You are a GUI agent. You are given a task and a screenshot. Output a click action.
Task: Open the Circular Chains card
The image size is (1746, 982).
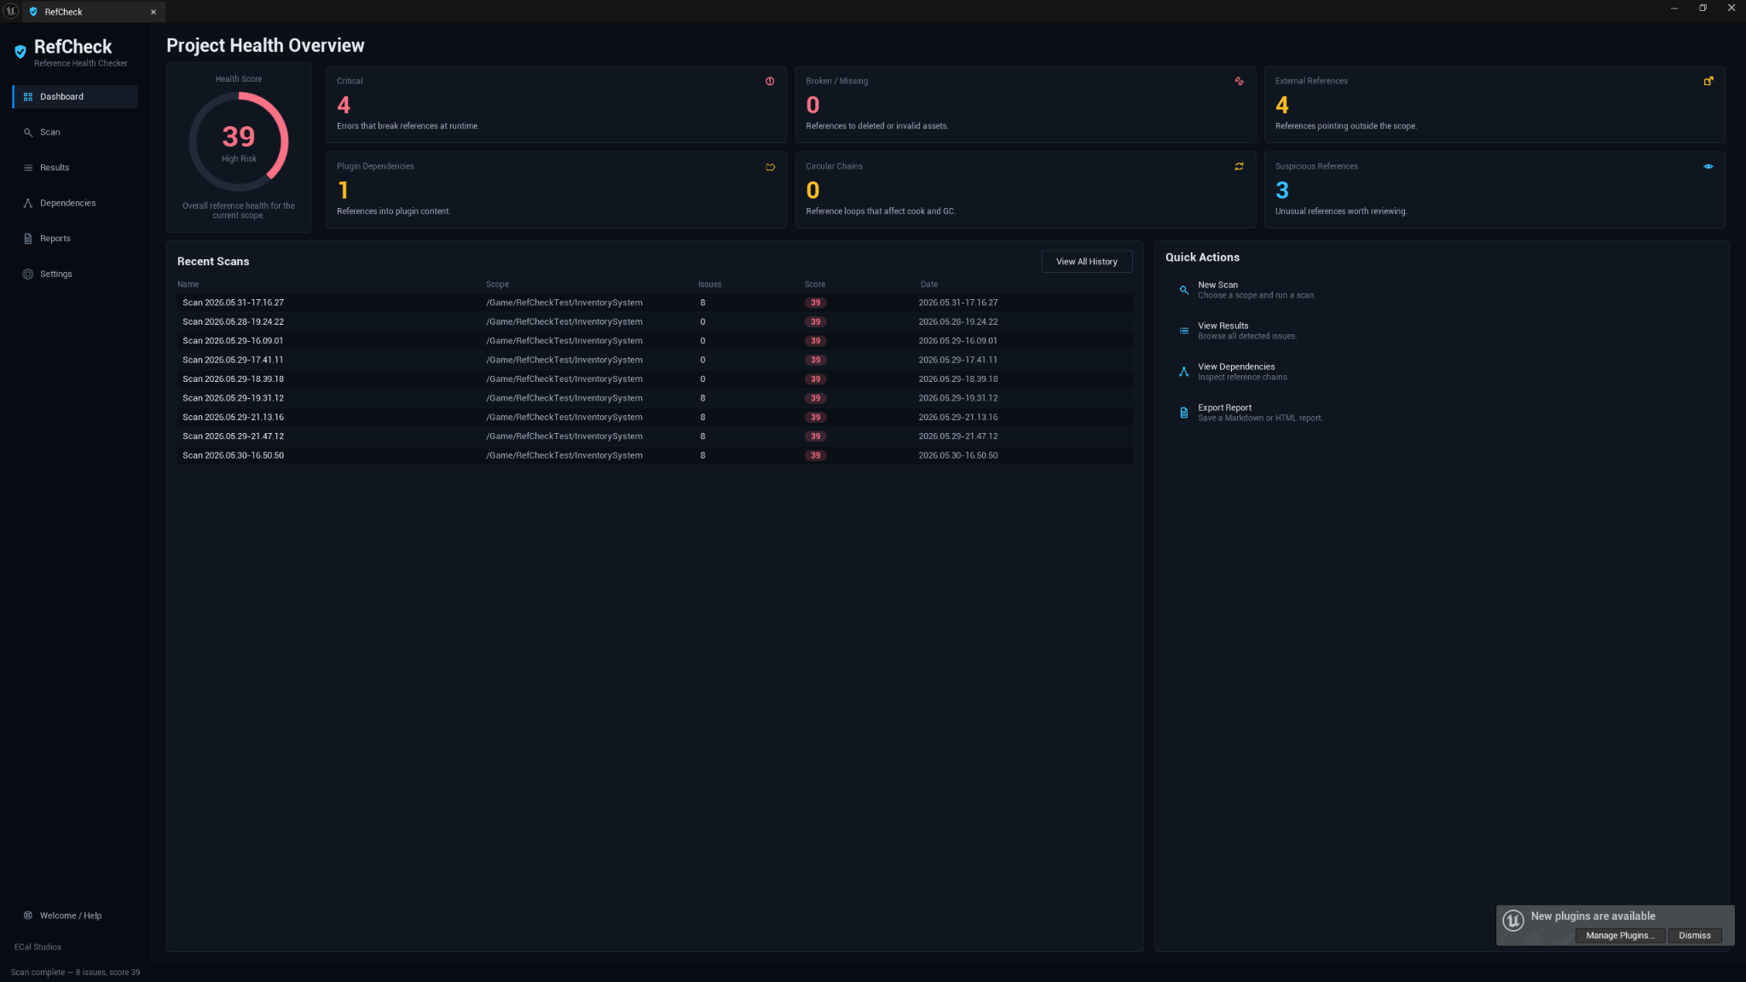[1026, 190]
